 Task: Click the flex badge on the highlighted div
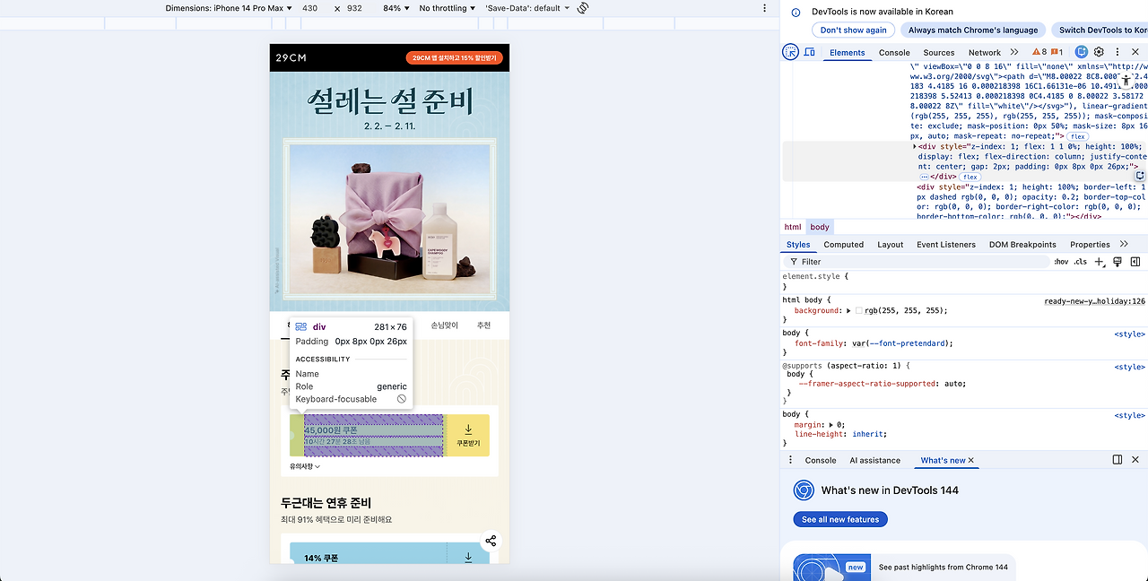point(970,177)
